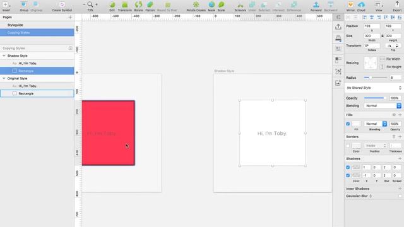Click the Create Symbol icon
404x227 pixels.
(62, 6)
